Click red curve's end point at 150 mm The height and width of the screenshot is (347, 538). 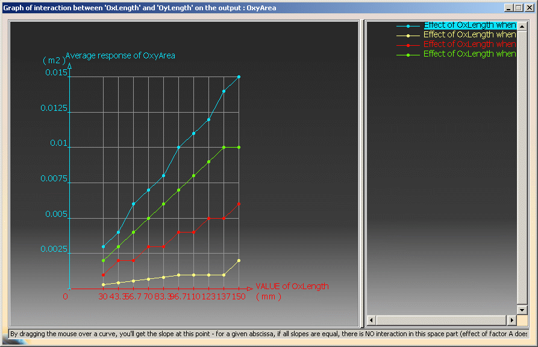tap(239, 204)
